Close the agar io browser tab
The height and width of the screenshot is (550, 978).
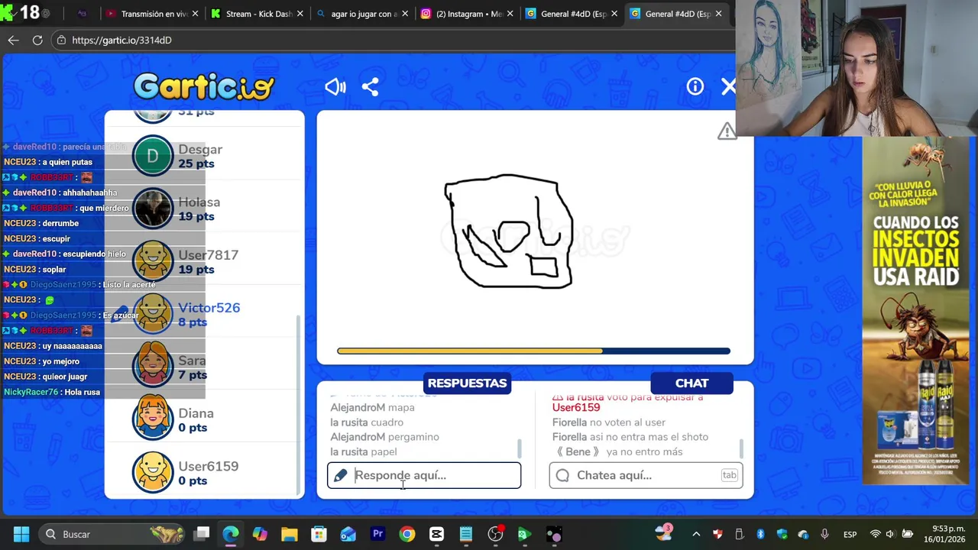point(405,14)
